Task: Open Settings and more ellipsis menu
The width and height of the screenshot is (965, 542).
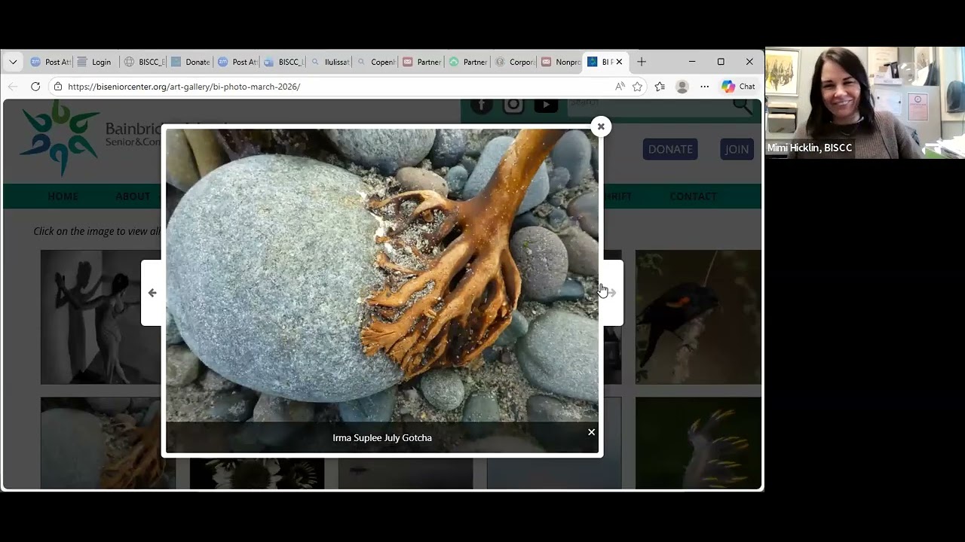Action: pyautogui.click(x=705, y=87)
